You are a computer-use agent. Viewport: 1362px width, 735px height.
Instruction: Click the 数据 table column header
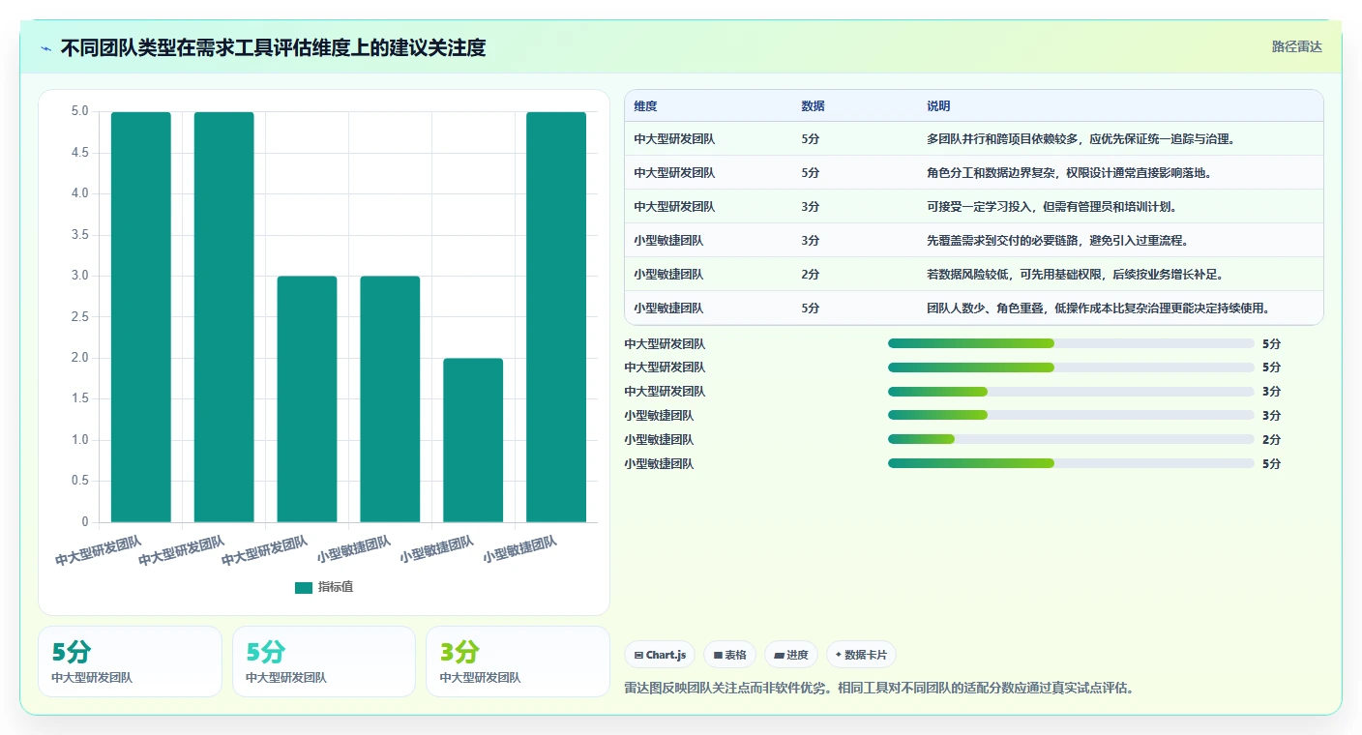pyautogui.click(x=813, y=106)
